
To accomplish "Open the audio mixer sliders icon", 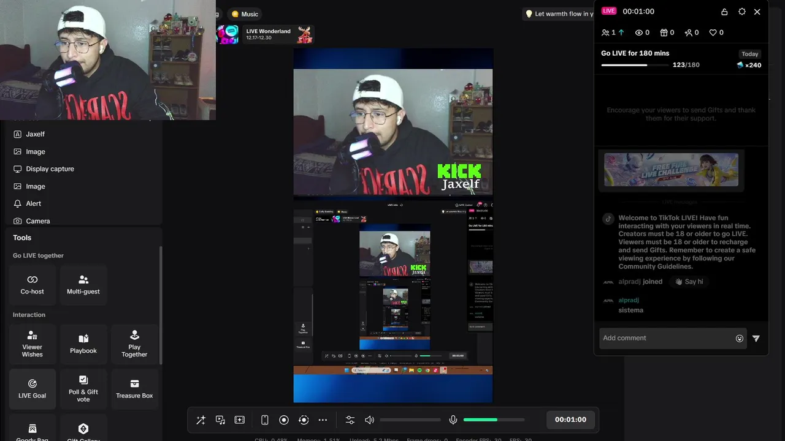I will pos(350,420).
